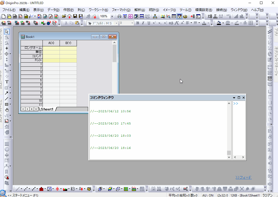This screenshot has width=278, height=197.
Task: Click the New Workbook icon in the toolbar
Action: pyautogui.click(x=15, y=17)
